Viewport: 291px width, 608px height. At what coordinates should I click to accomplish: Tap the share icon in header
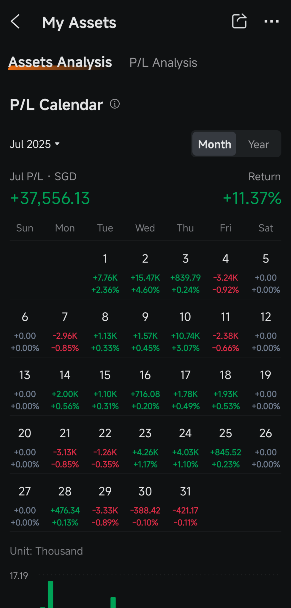[239, 21]
